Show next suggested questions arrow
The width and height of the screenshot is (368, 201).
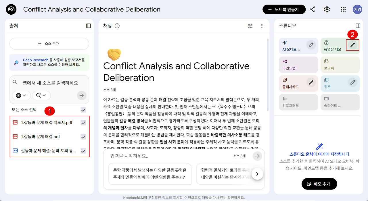(x=257, y=174)
